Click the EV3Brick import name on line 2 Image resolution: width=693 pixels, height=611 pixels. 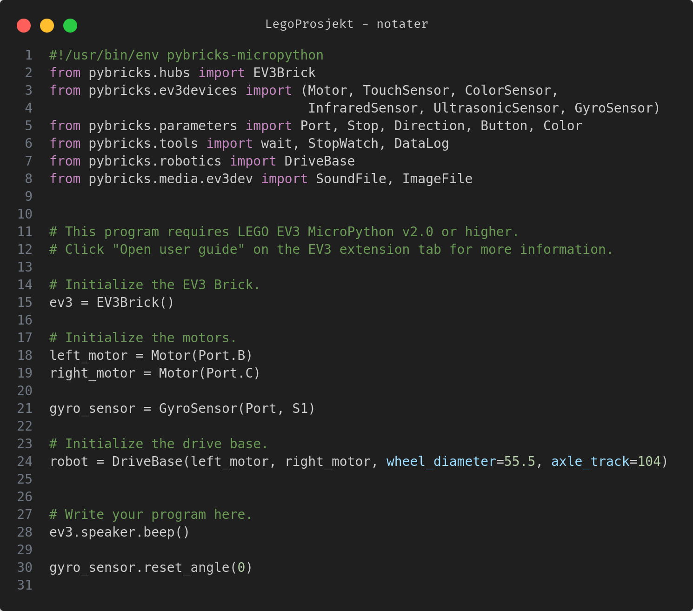[284, 73]
